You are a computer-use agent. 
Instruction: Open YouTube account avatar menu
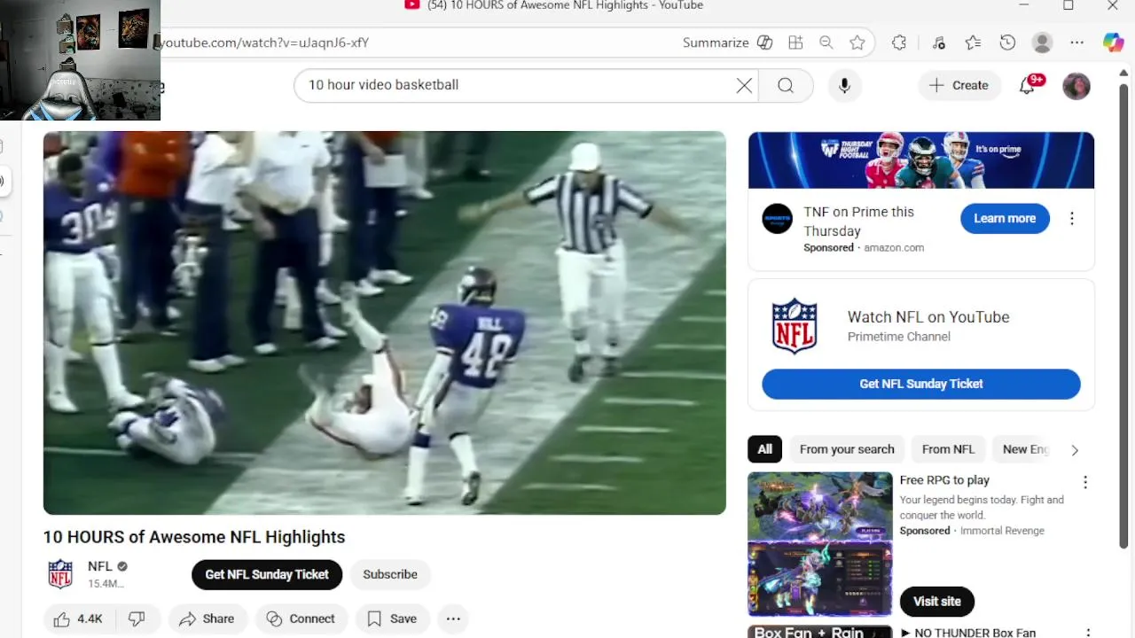(1076, 86)
